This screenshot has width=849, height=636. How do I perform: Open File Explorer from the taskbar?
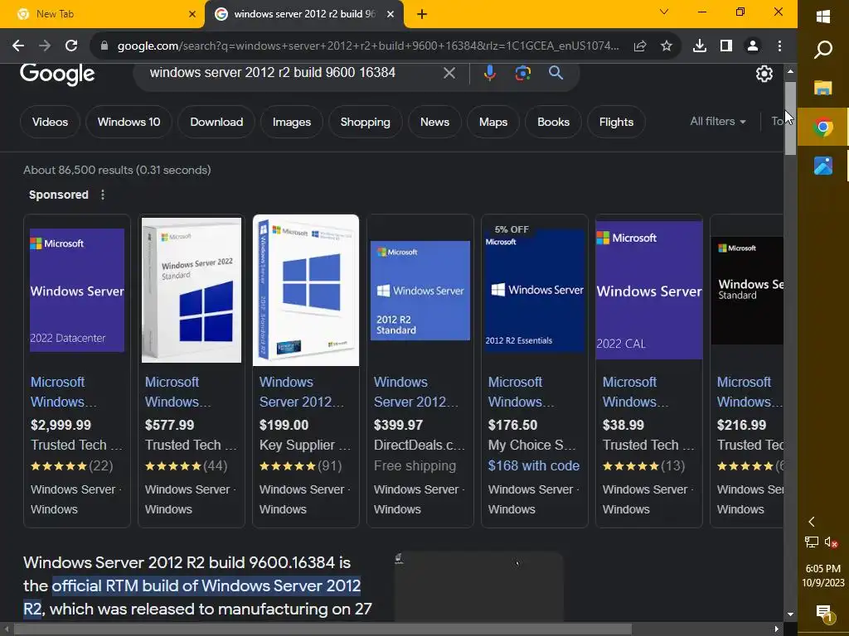tap(823, 88)
